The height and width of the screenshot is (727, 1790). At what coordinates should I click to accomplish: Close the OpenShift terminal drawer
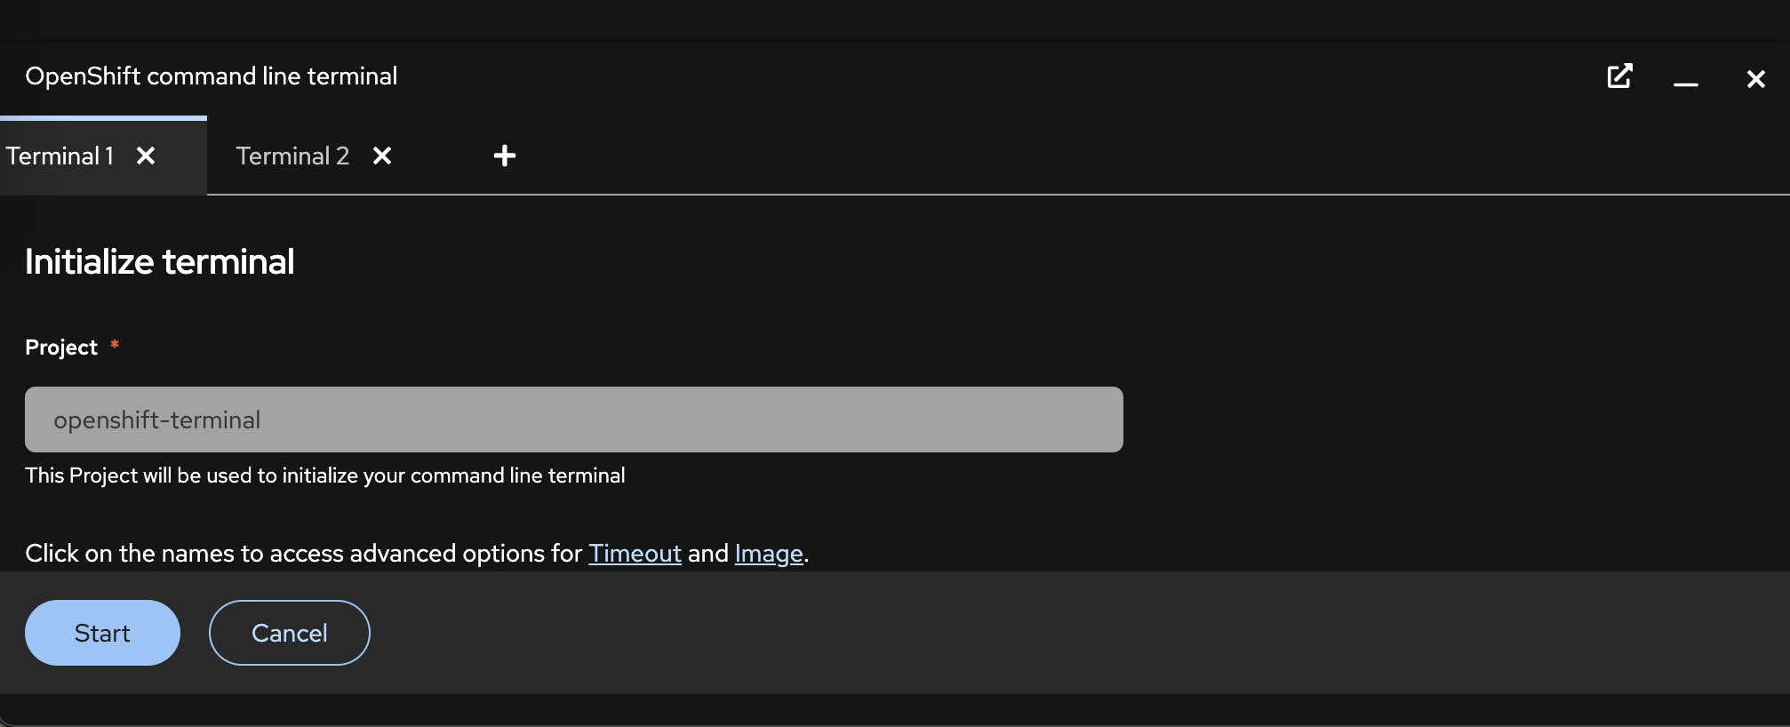(1755, 79)
